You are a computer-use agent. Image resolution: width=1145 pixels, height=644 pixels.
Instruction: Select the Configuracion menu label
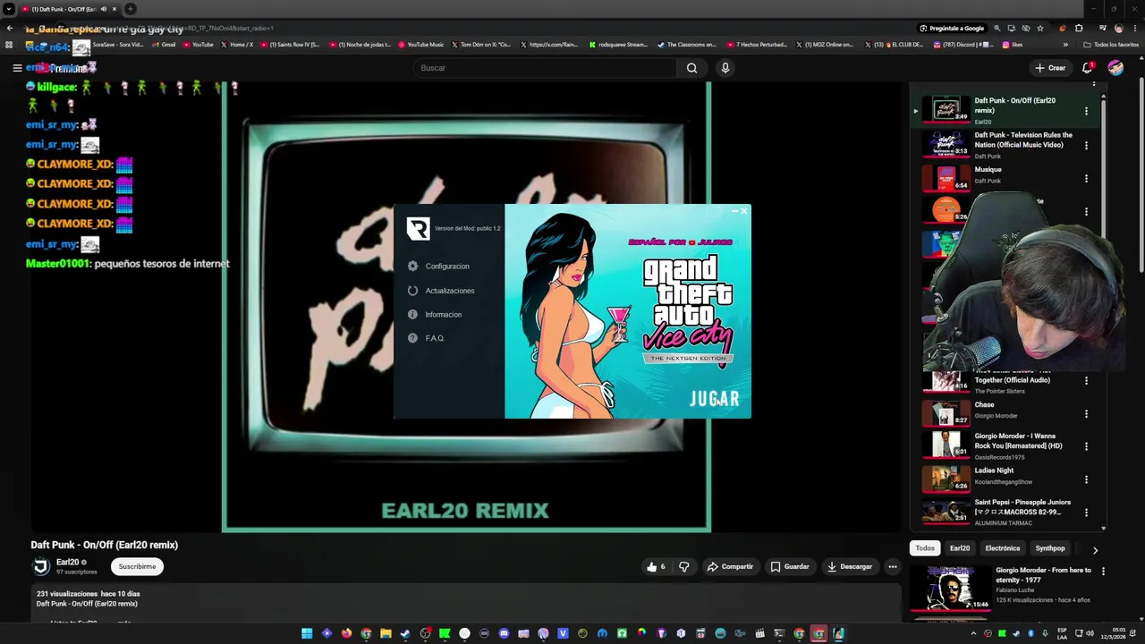447,267
